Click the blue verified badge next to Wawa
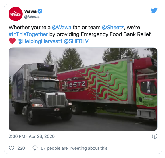The image size is (165, 158). pyautogui.click(x=40, y=11)
